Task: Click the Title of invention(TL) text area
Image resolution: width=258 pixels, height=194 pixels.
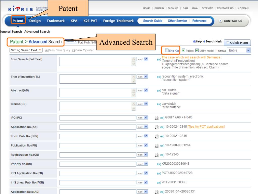Action: [98, 79]
